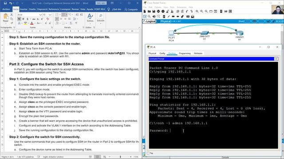The width and height of the screenshot is (284, 159).
Task: Toggle strikethrough (abc) formatting
Action: click(34, 19)
